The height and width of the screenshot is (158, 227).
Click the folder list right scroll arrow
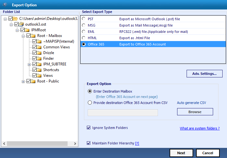pyautogui.click(x=75, y=143)
